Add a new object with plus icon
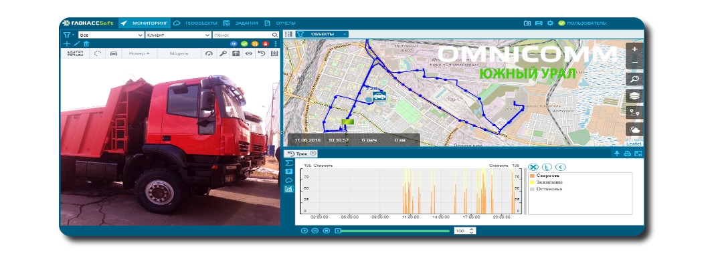This screenshot has width=716, height=267. [x=67, y=44]
